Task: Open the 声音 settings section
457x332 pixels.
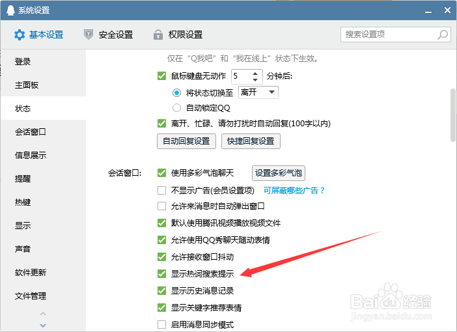Action: pyautogui.click(x=43, y=249)
